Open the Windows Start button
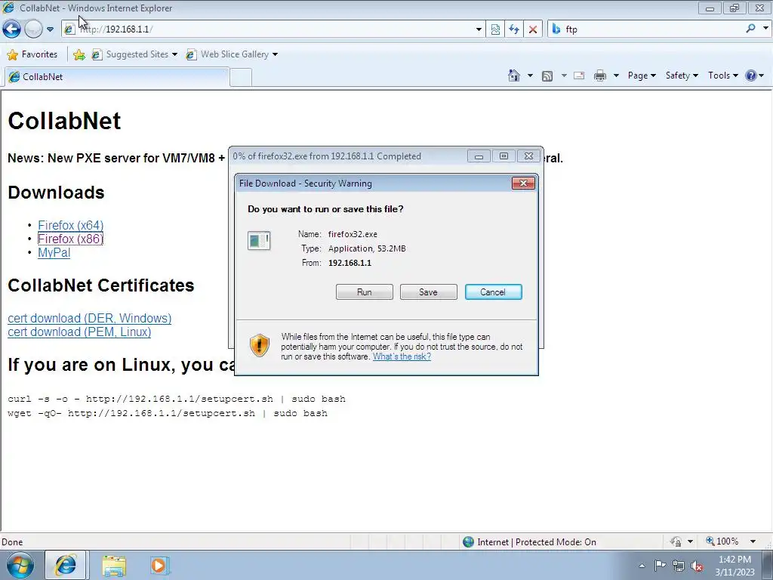The height and width of the screenshot is (580, 773). pyautogui.click(x=20, y=565)
